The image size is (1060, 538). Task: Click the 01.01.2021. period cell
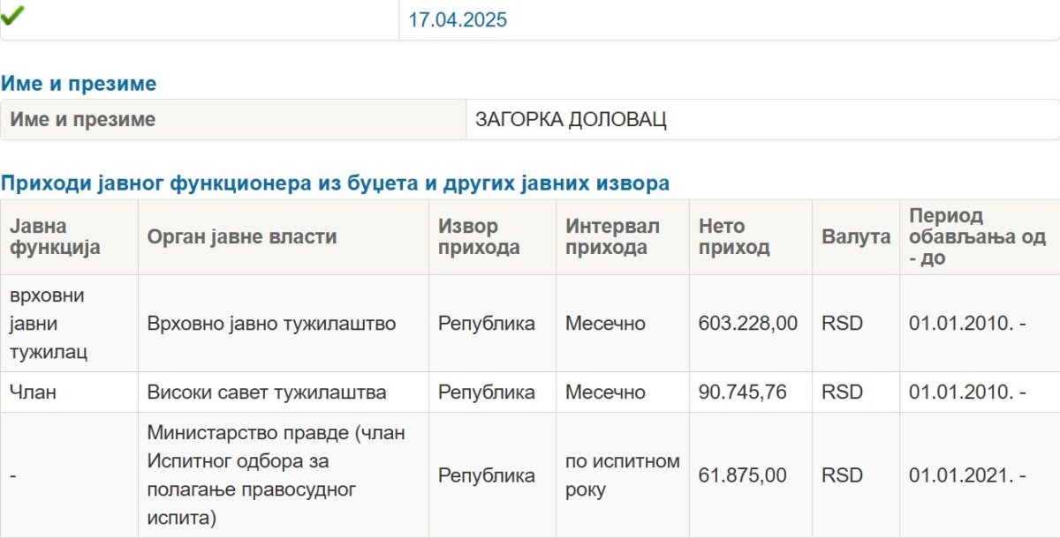tap(966, 475)
